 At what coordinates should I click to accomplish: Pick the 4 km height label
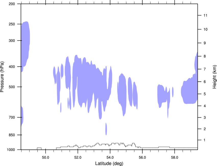pos(205,106)
